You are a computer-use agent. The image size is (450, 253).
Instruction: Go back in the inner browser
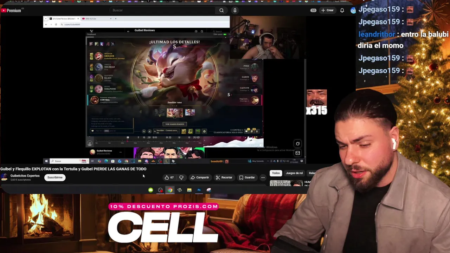click(46, 25)
